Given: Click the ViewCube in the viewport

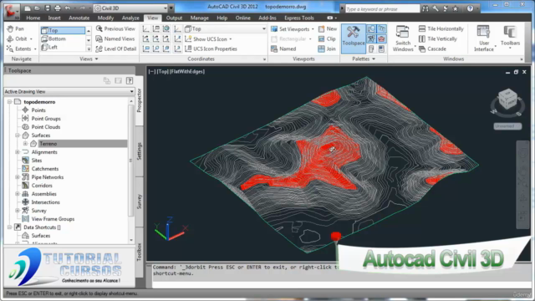Looking at the screenshot, I should (507, 99).
